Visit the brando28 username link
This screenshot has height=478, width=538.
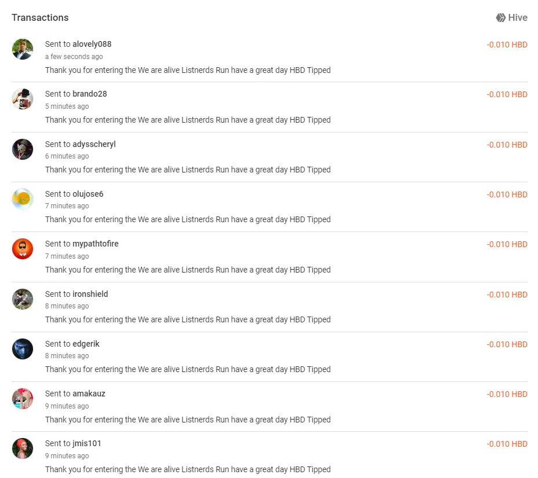coord(90,94)
